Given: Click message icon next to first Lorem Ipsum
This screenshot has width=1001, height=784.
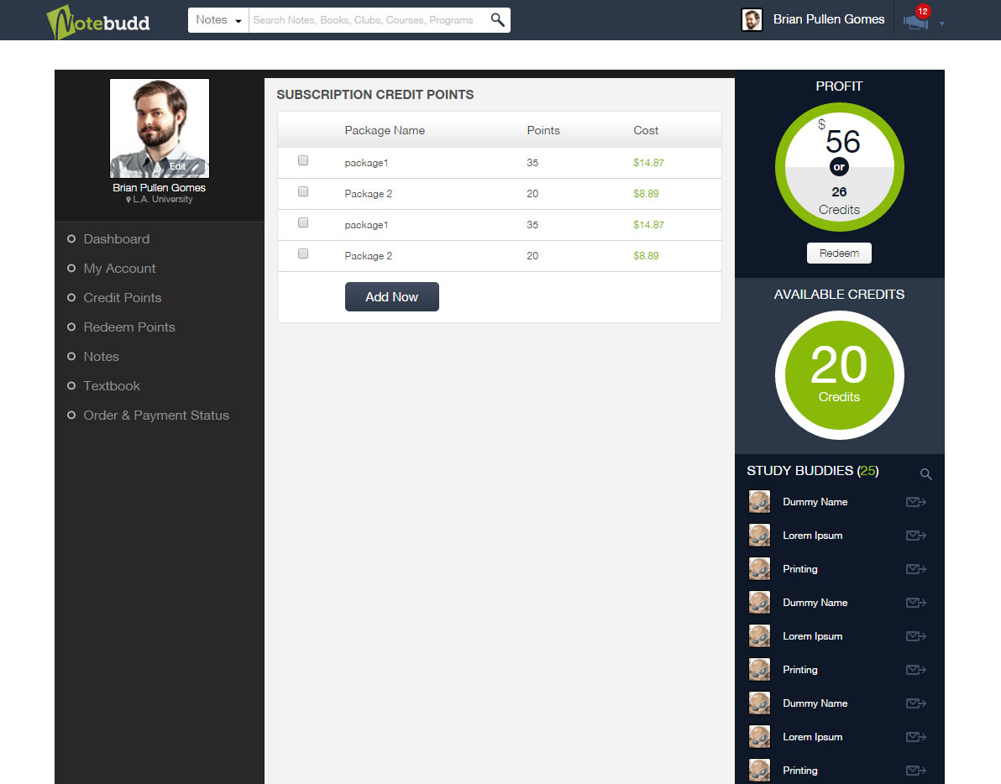Looking at the screenshot, I should (x=915, y=536).
